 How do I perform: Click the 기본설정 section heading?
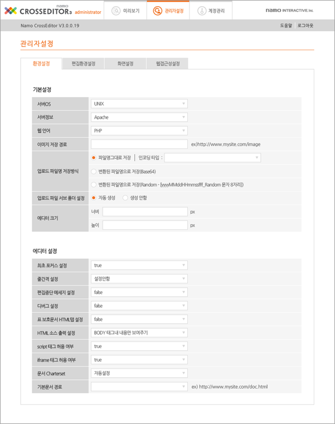tap(42, 89)
